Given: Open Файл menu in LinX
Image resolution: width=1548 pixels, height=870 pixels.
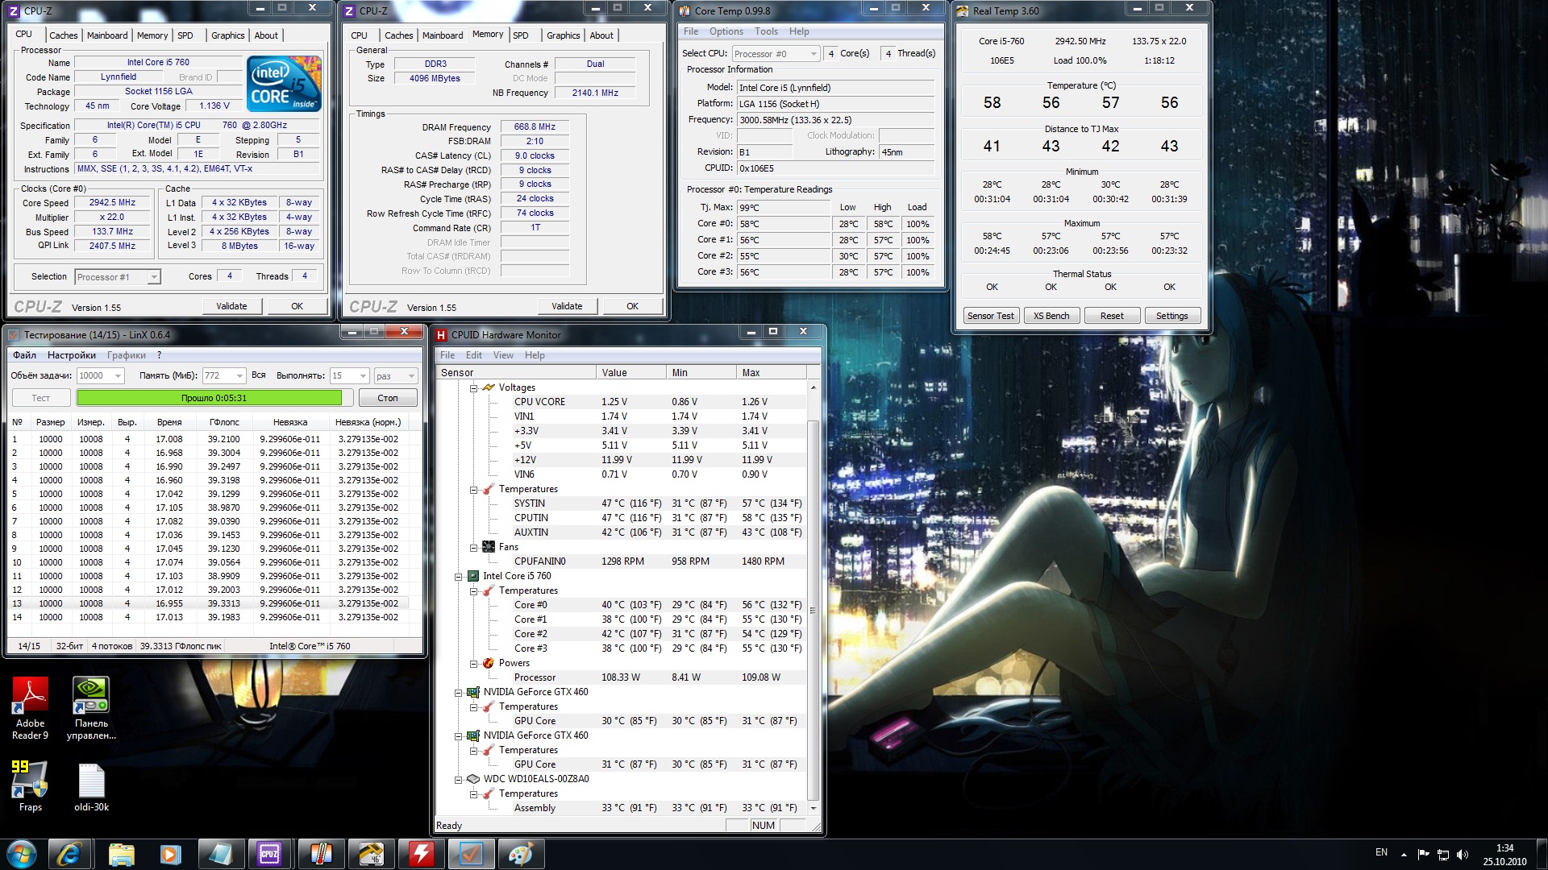Looking at the screenshot, I should (x=24, y=355).
